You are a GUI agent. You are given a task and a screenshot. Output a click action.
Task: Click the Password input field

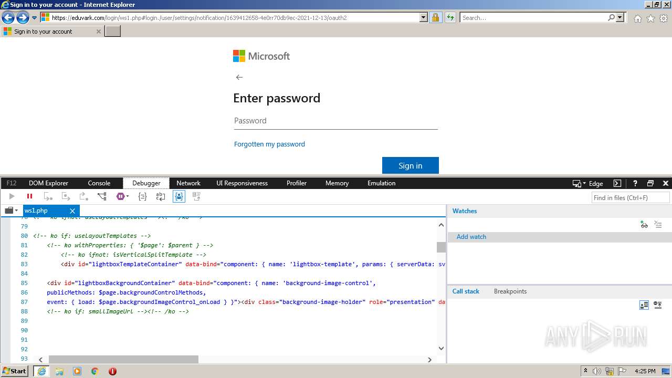335,121
